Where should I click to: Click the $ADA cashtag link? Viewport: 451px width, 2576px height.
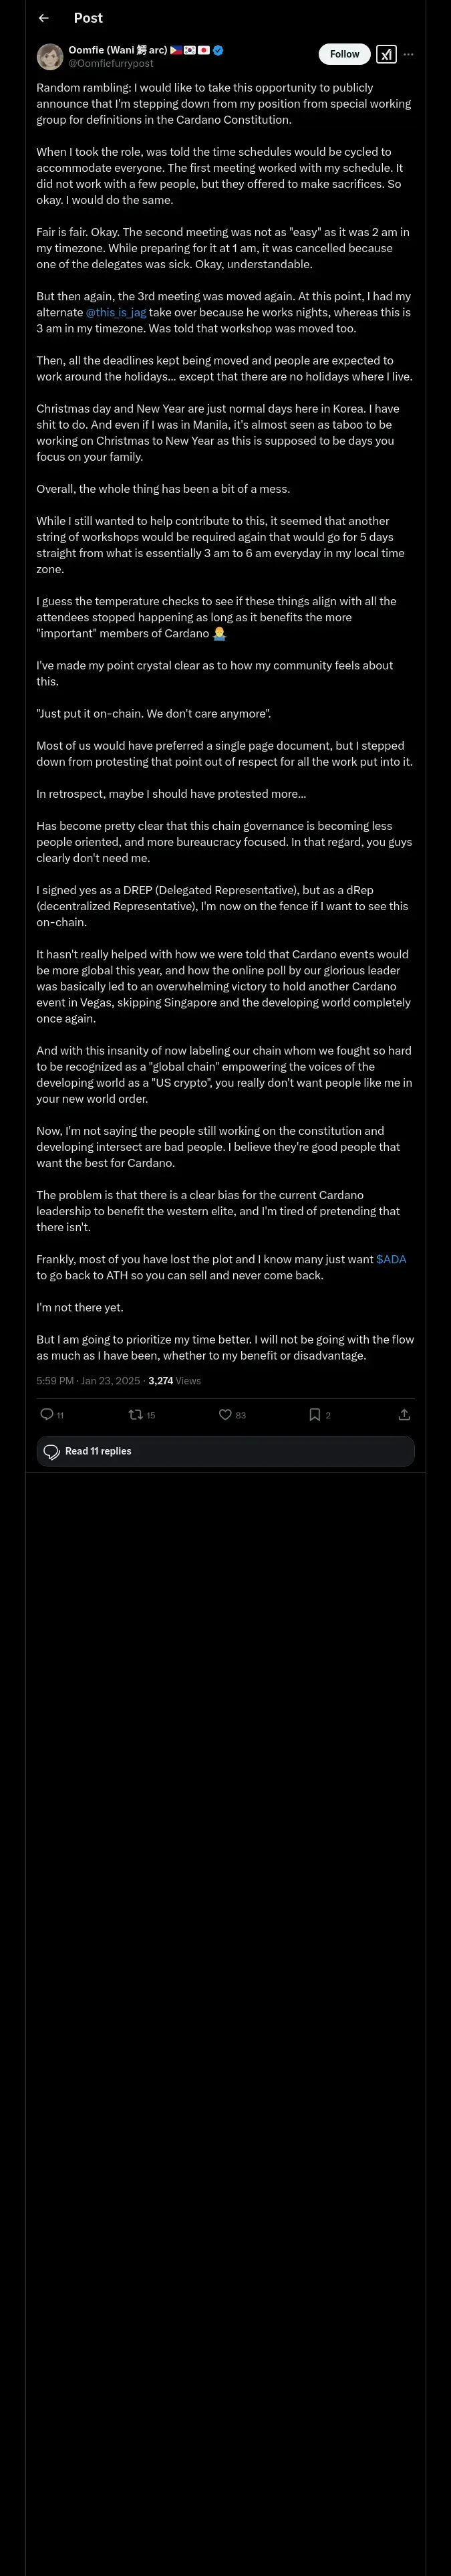pos(391,1259)
